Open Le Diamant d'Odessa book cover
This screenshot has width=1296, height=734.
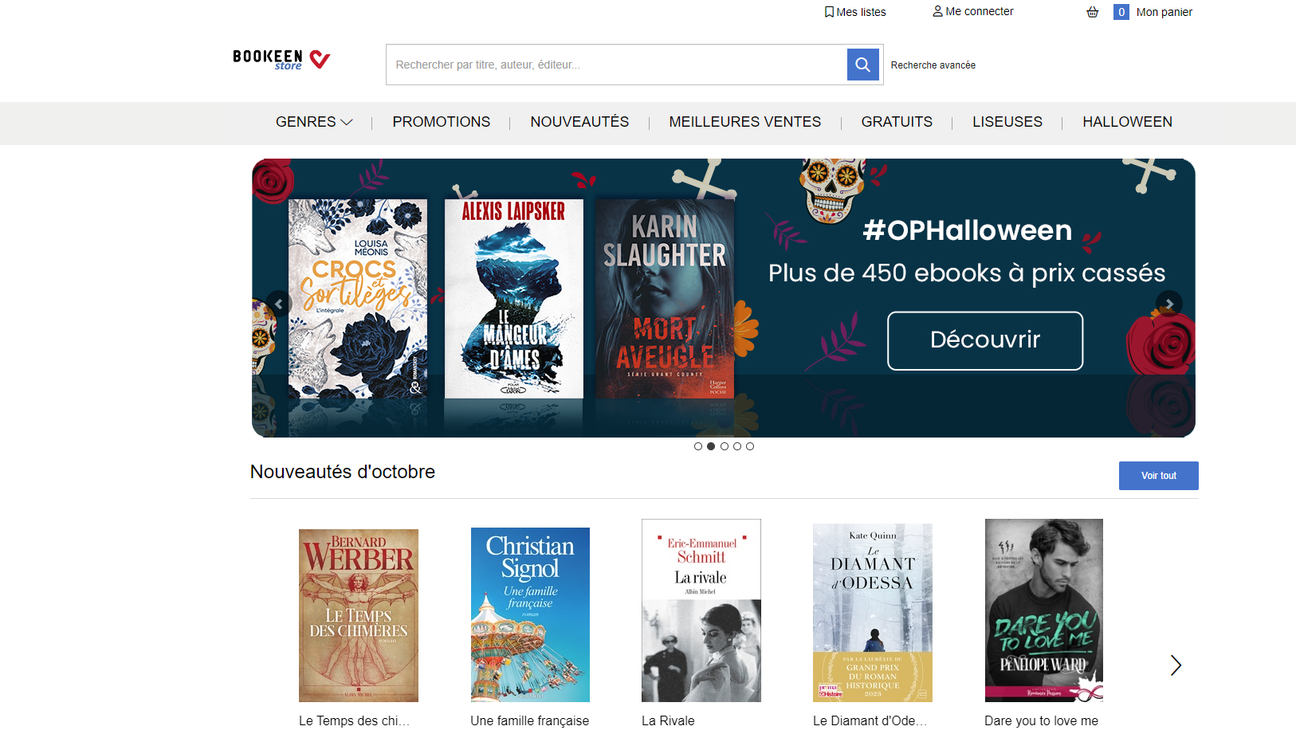pos(873,613)
